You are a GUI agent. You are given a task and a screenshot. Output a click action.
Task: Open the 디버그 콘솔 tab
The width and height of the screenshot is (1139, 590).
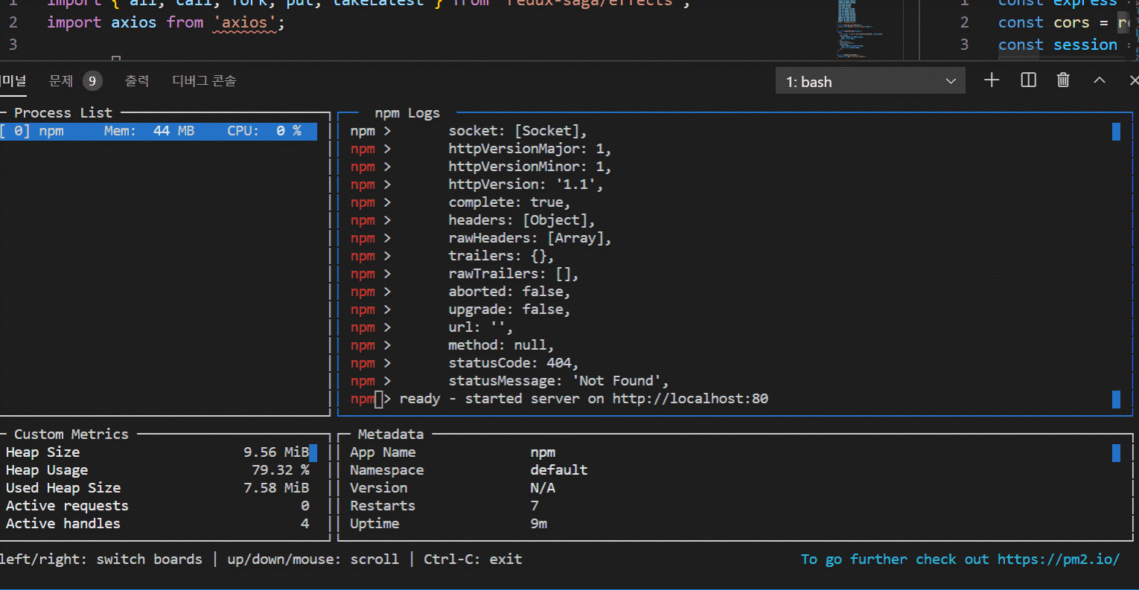click(x=204, y=81)
